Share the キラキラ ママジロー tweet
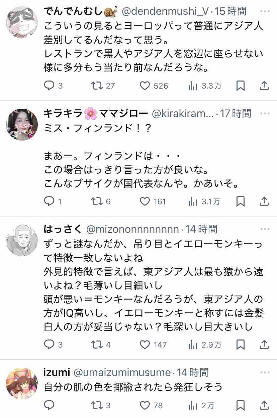This screenshot has width=277, height=418. 264,201
